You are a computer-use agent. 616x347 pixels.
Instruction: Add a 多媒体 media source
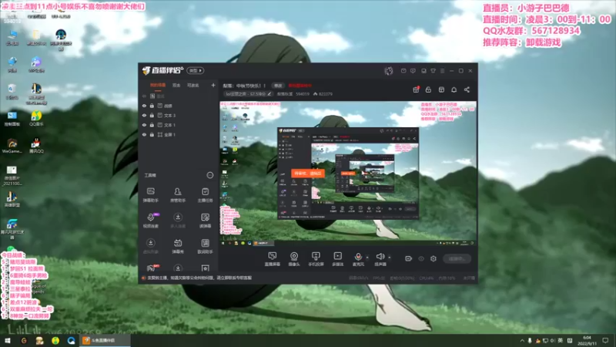tap(337, 259)
